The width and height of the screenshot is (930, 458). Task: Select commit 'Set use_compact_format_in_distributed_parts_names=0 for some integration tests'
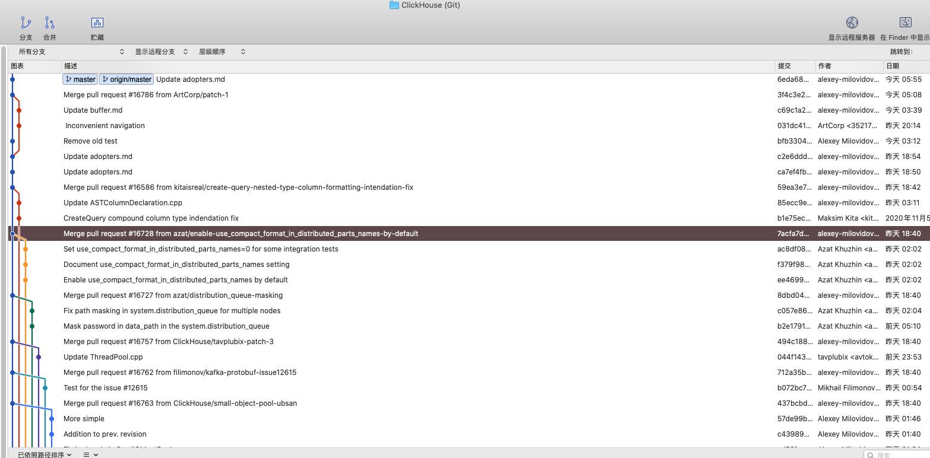(x=469, y=249)
